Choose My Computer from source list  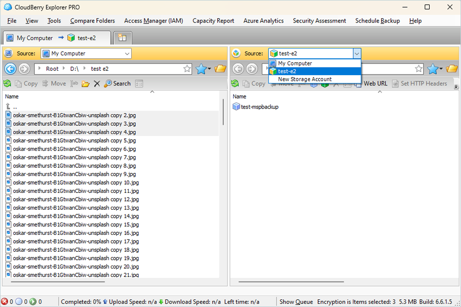(315, 63)
